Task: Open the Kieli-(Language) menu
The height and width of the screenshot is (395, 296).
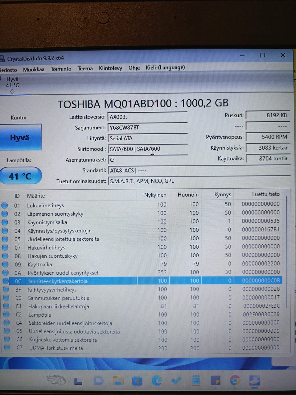Action: point(165,67)
